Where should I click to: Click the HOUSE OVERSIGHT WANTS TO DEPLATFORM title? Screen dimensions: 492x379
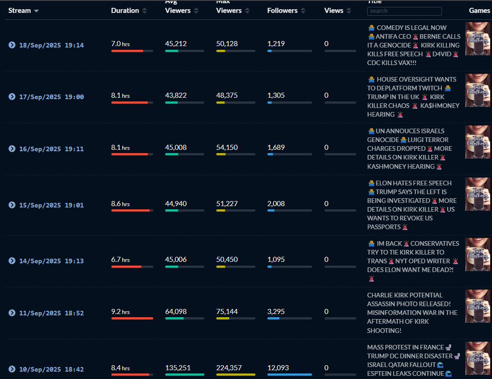[x=413, y=97]
